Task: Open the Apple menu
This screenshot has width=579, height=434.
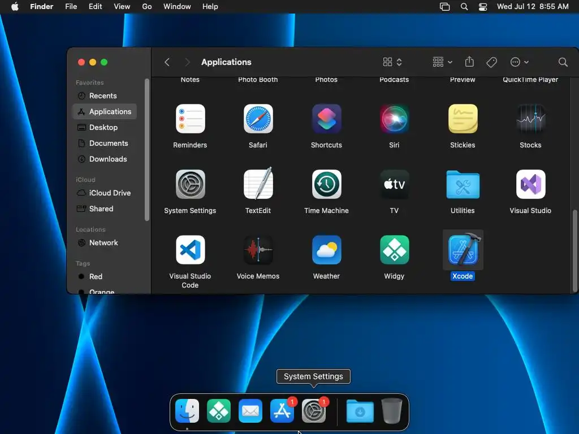Action: click(x=15, y=7)
